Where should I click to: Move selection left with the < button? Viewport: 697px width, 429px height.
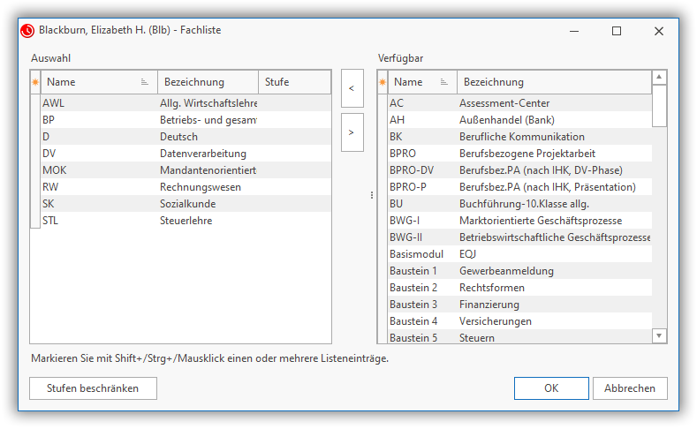tap(352, 88)
